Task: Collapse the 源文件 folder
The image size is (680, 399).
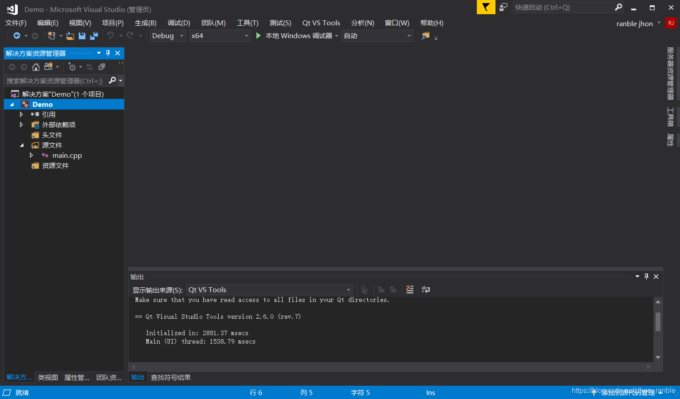Action: (21, 145)
